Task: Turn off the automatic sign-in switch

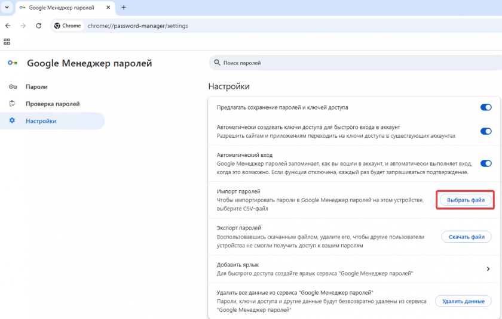Action: click(485, 163)
